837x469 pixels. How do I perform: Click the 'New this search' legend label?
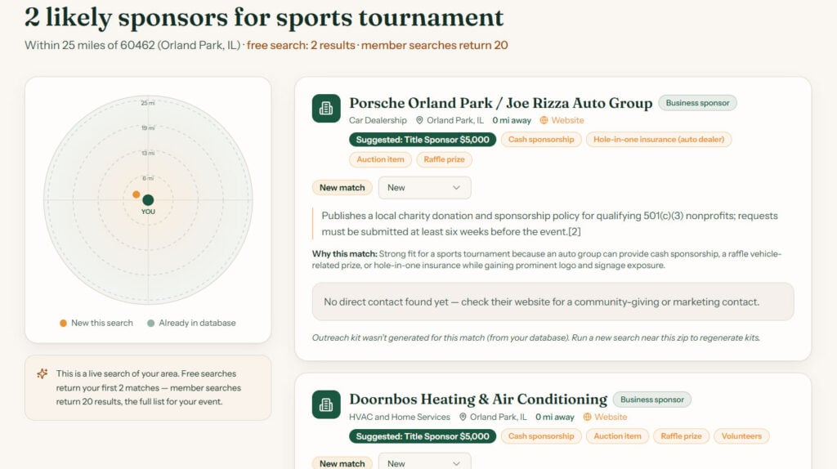[102, 324]
